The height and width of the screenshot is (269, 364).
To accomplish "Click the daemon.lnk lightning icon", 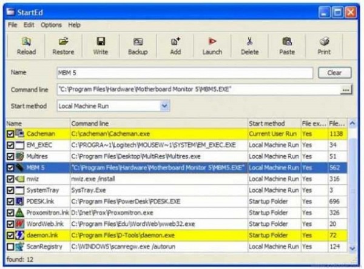I will (x=20, y=235).
